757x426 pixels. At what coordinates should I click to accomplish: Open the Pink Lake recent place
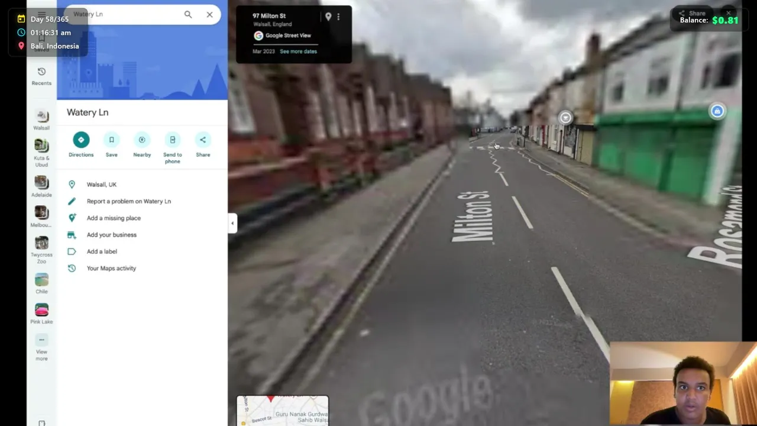click(41, 314)
